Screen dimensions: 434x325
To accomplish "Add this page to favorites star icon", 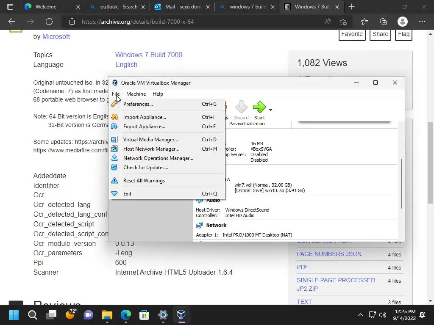I will coord(343,22).
